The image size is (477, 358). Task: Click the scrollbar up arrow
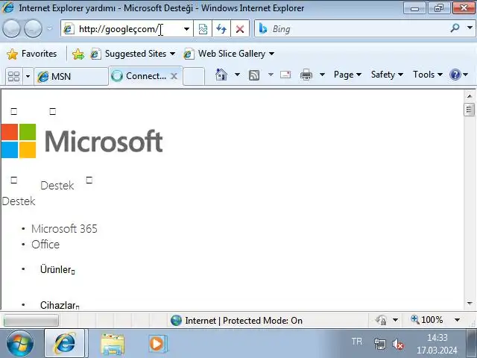(470, 96)
